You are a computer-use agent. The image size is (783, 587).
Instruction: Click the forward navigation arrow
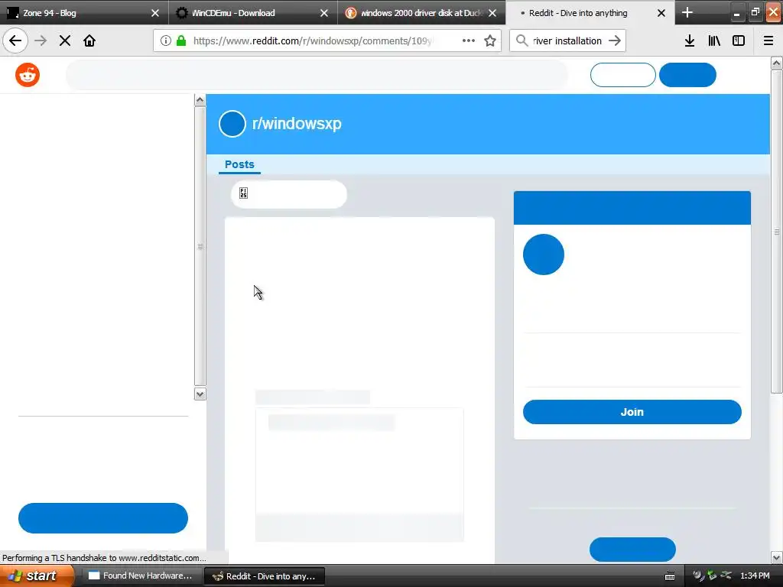pos(41,41)
